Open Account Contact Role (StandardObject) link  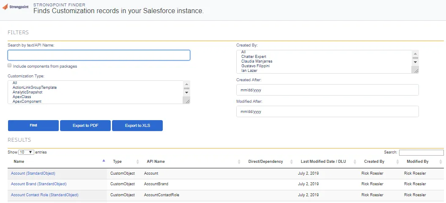[45, 195]
